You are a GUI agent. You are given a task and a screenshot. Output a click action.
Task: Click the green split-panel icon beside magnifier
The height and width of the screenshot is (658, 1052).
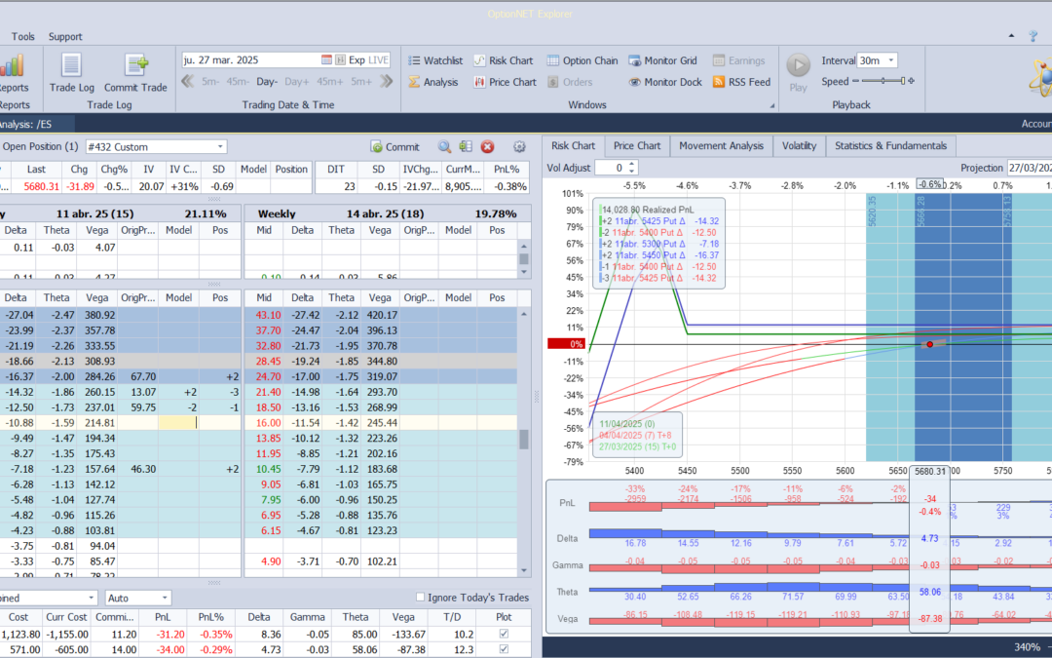(x=466, y=146)
